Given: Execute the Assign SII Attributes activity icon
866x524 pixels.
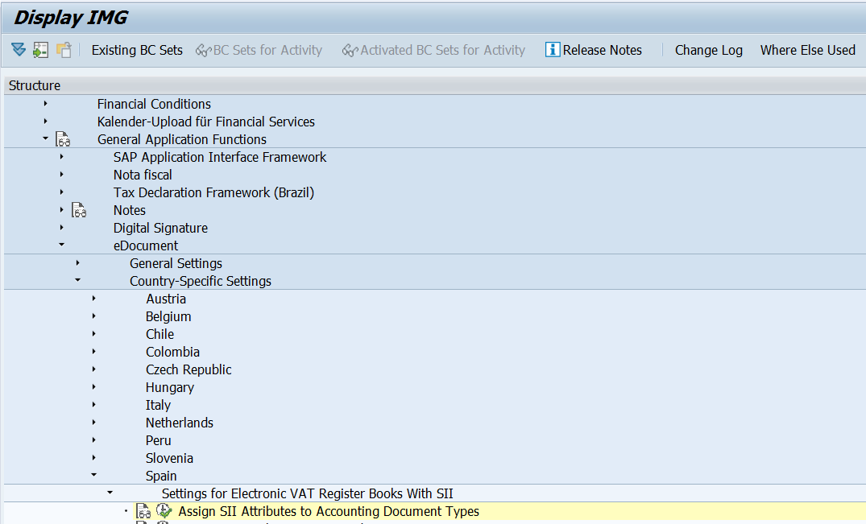Looking at the screenshot, I should (164, 511).
